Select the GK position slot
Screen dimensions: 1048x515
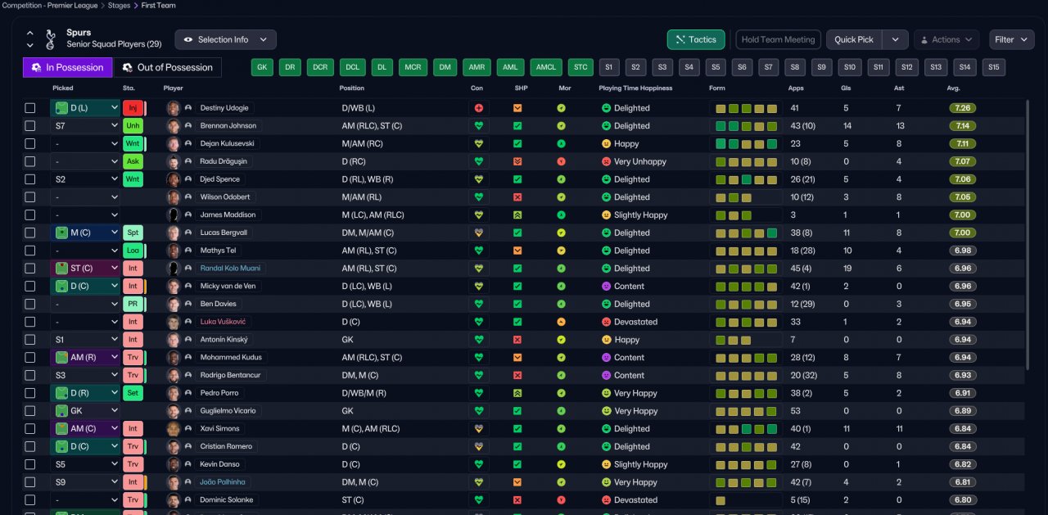pos(261,67)
